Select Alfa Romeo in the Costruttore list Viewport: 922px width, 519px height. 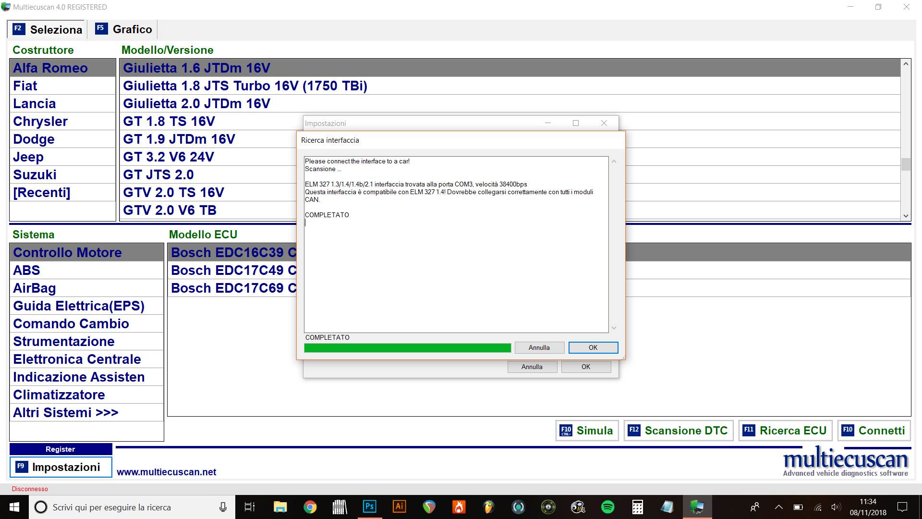tap(62, 68)
